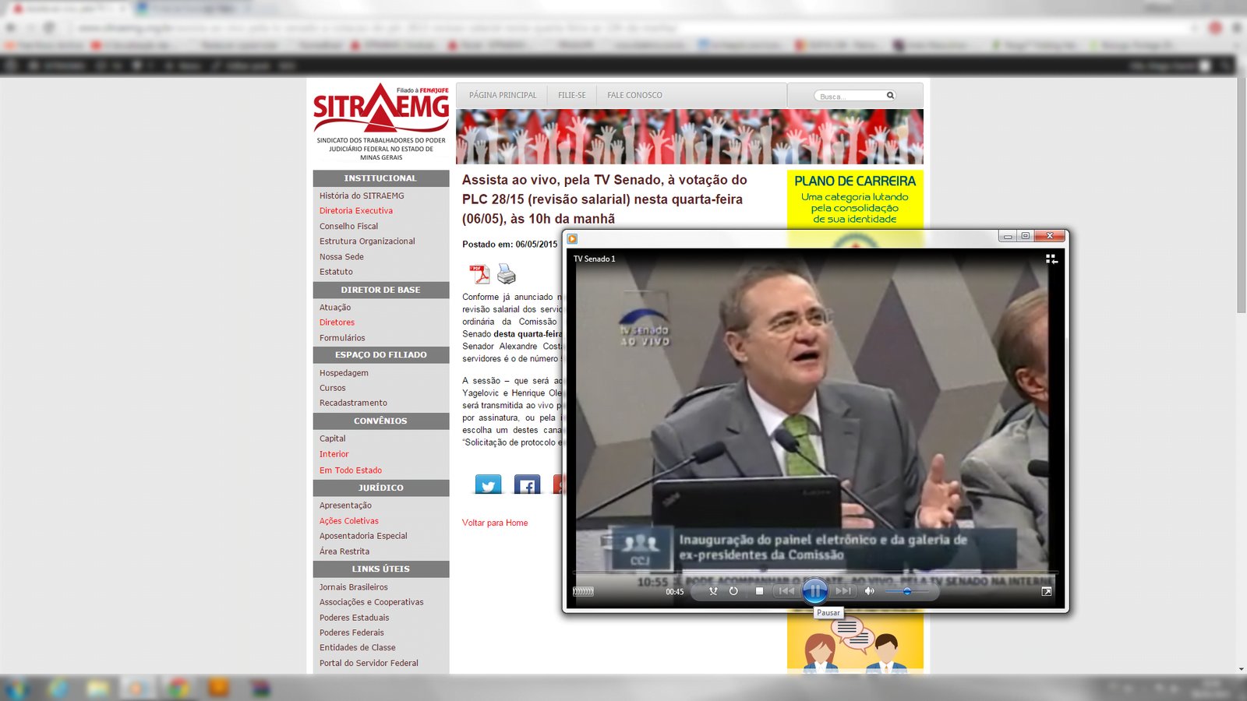This screenshot has height=701, width=1247.
Task: Open the PLANO DE CARREIRA banner
Action: pyautogui.click(x=855, y=198)
